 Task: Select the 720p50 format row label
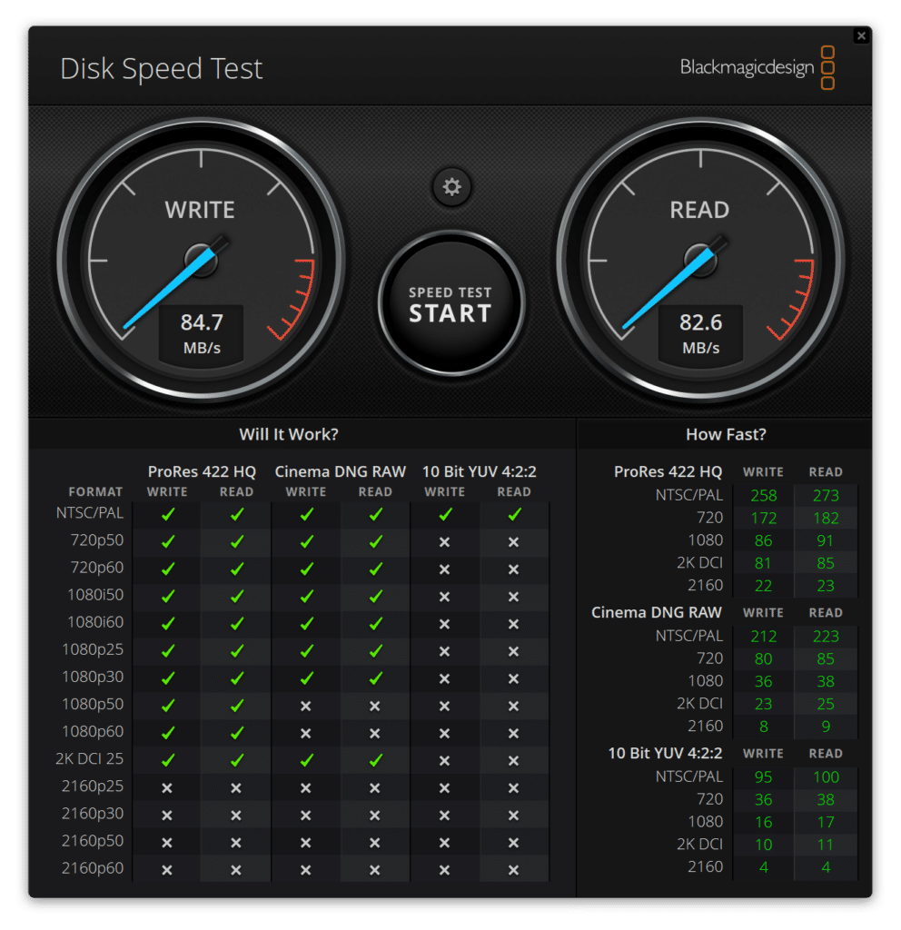(x=96, y=539)
